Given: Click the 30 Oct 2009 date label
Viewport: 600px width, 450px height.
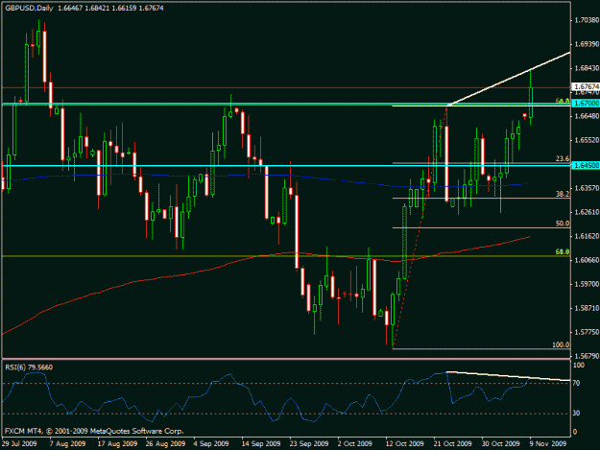Looking at the screenshot, I should coord(500,443).
